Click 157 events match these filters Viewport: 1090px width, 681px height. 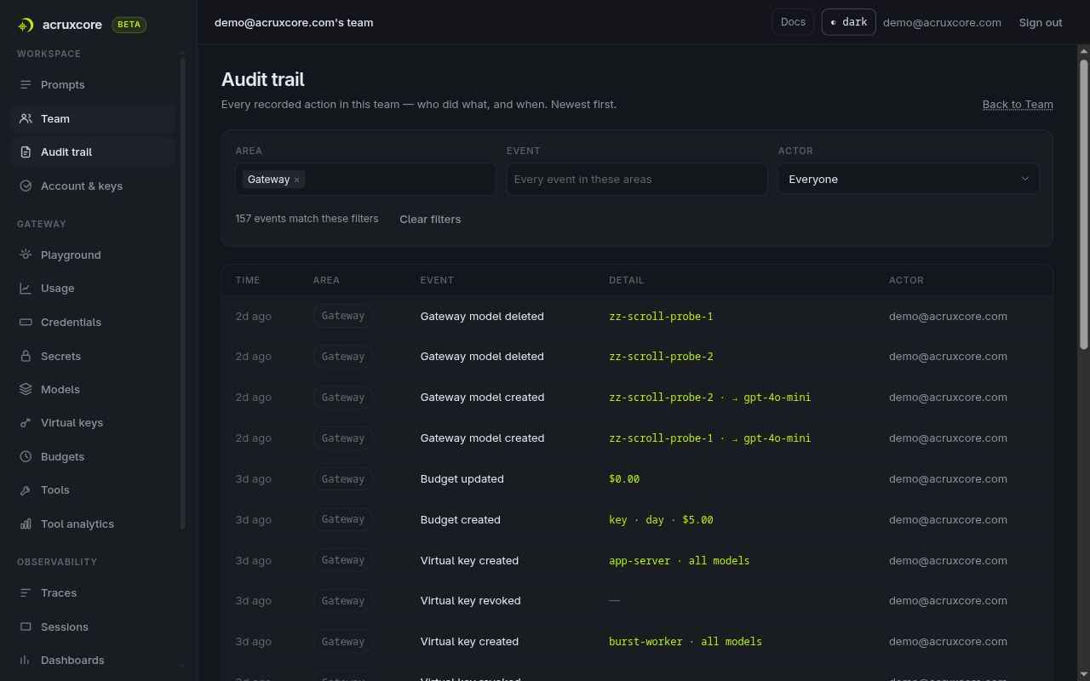[307, 219]
